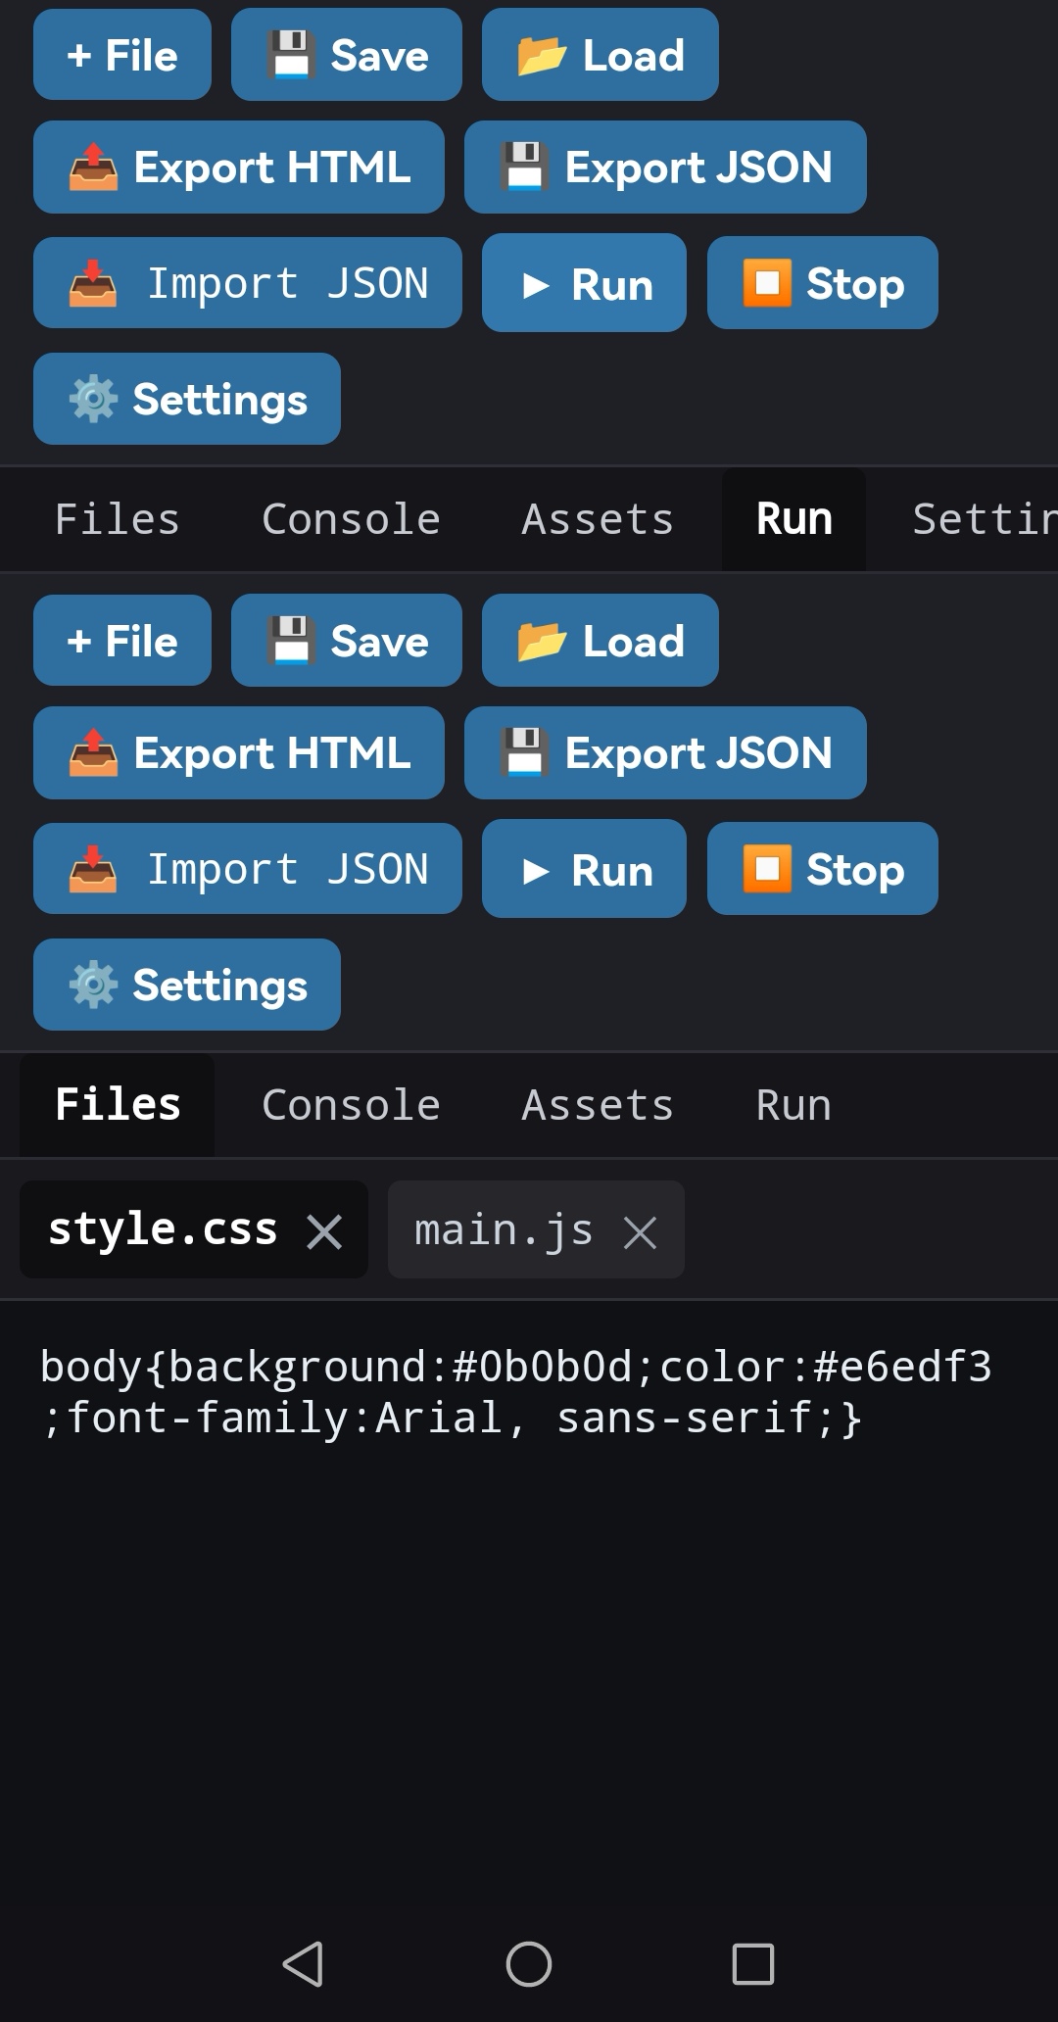Image resolution: width=1058 pixels, height=2022 pixels.
Task: Switch to the main.js file tab
Action: pyautogui.click(x=504, y=1229)
